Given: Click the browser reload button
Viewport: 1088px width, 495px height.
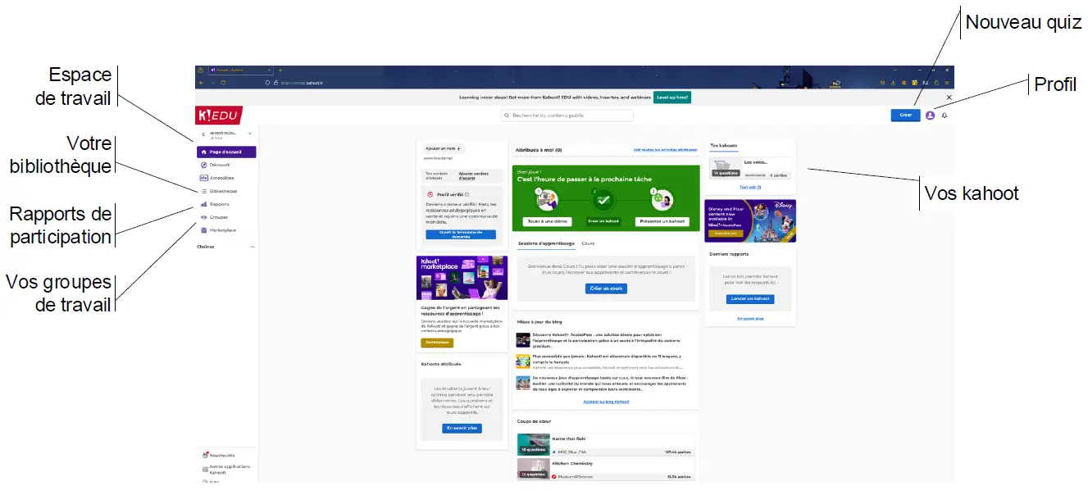Looking at the screenshot, I should click(x=223, y=83).
